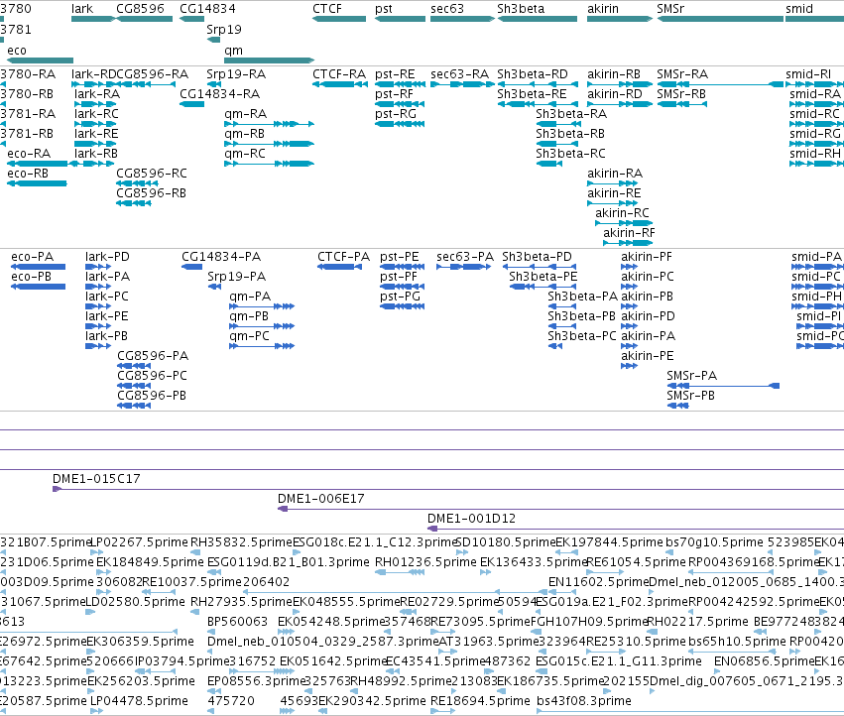Viewport: 844px width, 716px height.
Task: Click the CG8596 gene label
Action: (141, 9)
